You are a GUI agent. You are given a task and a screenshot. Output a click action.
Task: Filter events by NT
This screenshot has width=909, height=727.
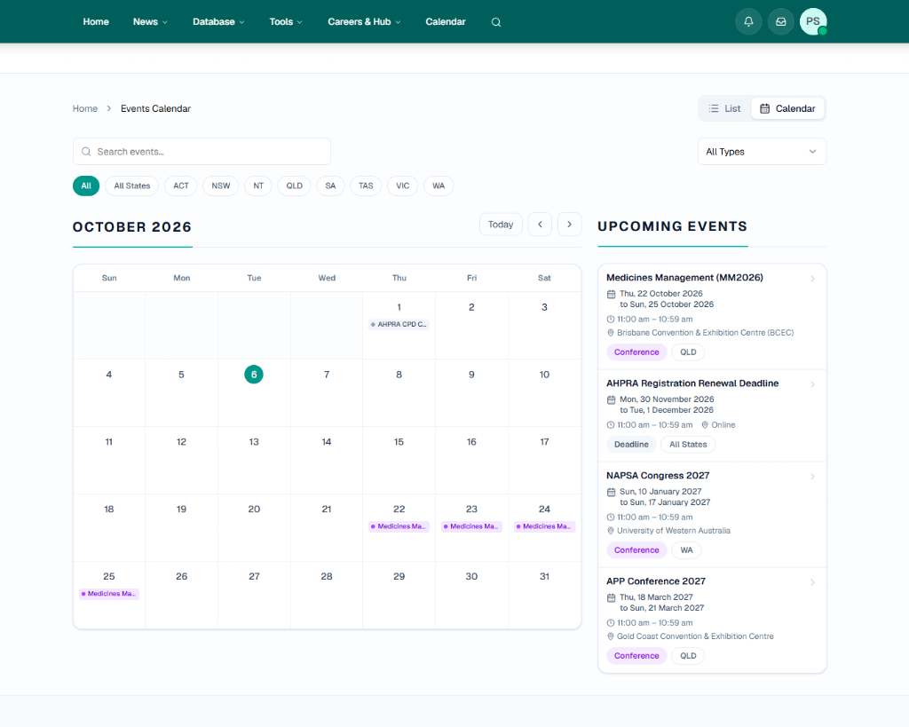[x=258, y=186]
